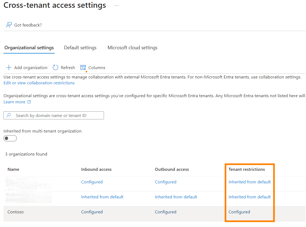
Task: Open the Columns customization panel
Action: (92, 67)
